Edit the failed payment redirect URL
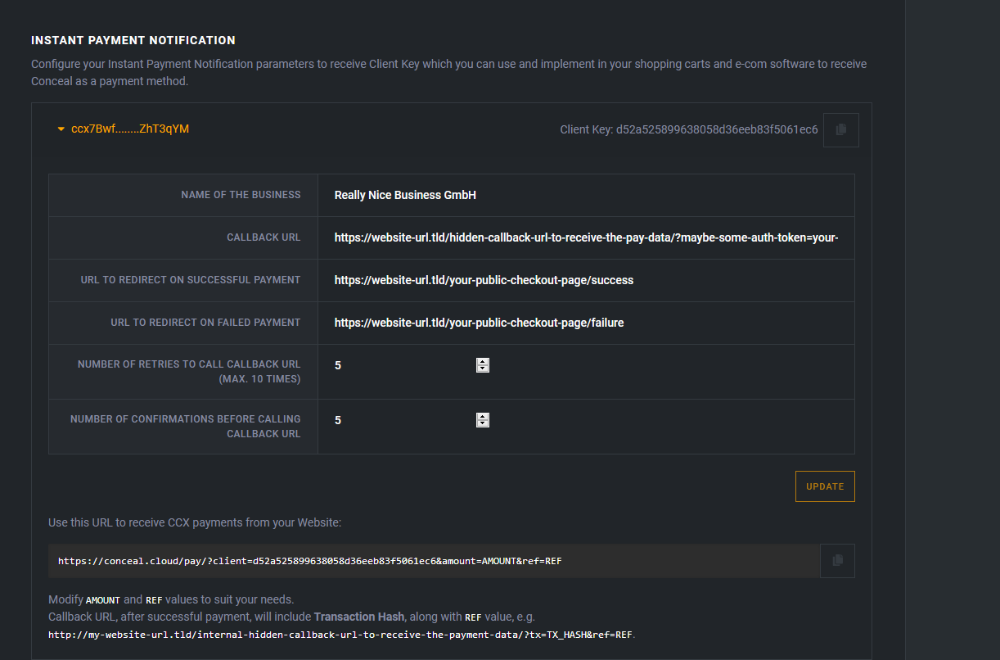1000x660 pixels. (585, 323)
